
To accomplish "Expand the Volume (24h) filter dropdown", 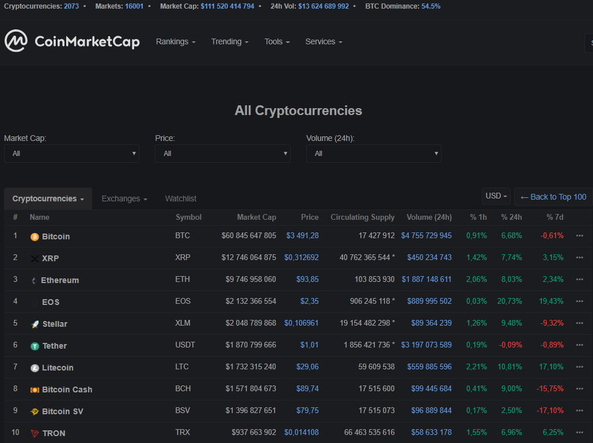I will [x=374, y=154].
